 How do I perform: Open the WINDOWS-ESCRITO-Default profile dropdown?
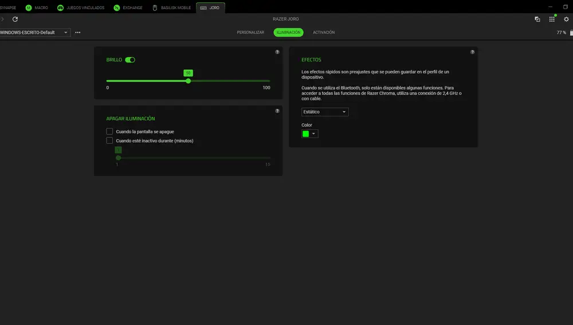coord(35,32)
